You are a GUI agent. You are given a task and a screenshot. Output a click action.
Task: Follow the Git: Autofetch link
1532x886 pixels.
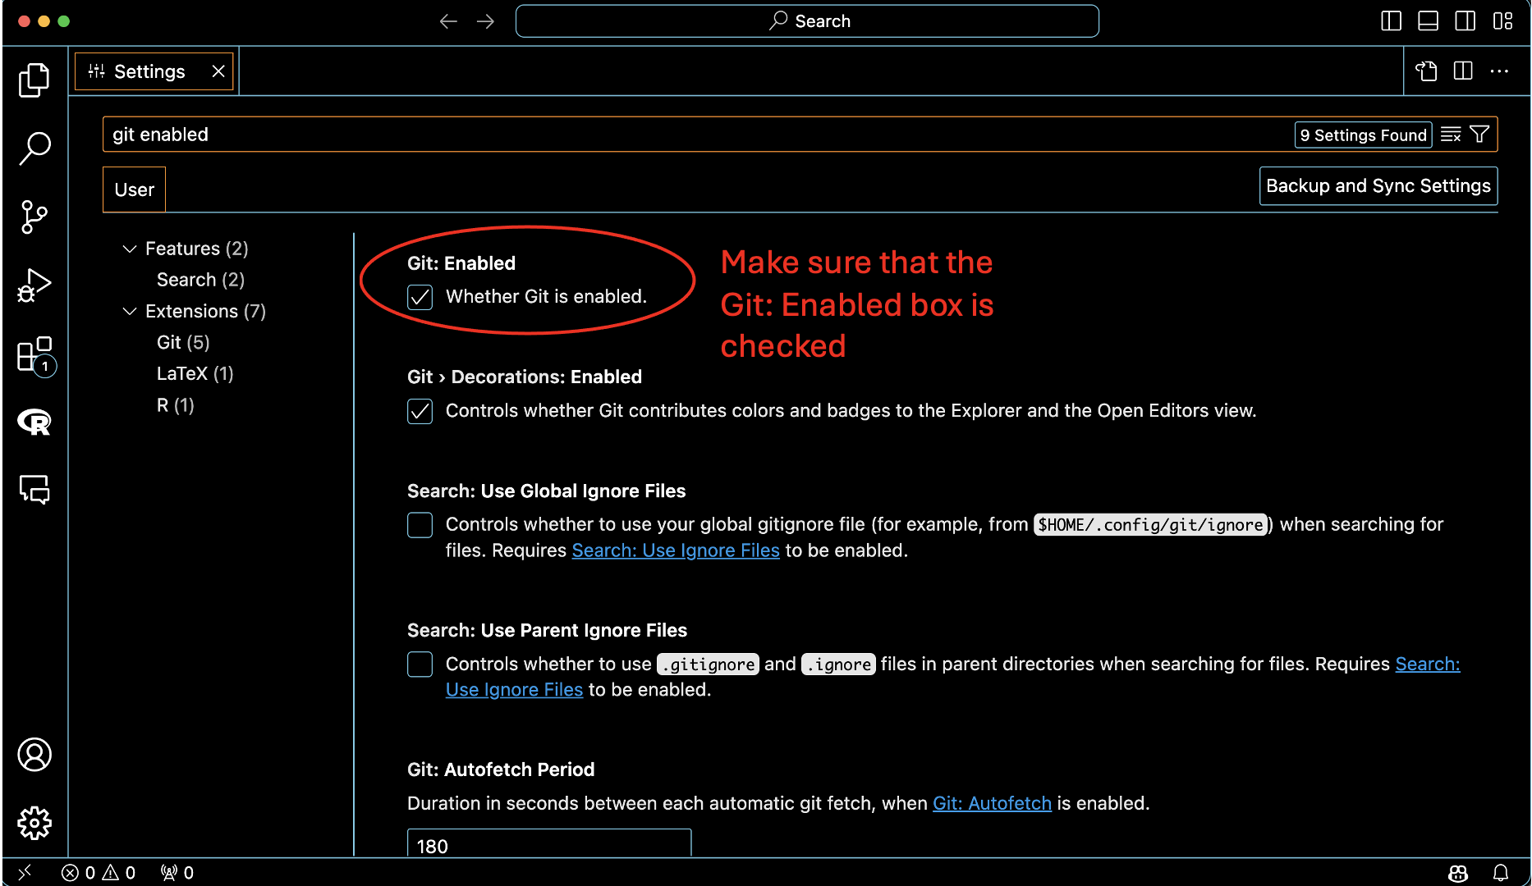tap(992, 803)
